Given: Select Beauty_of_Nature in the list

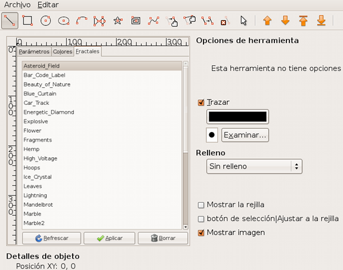Looking at the screenshot, I should click(102, 84).
